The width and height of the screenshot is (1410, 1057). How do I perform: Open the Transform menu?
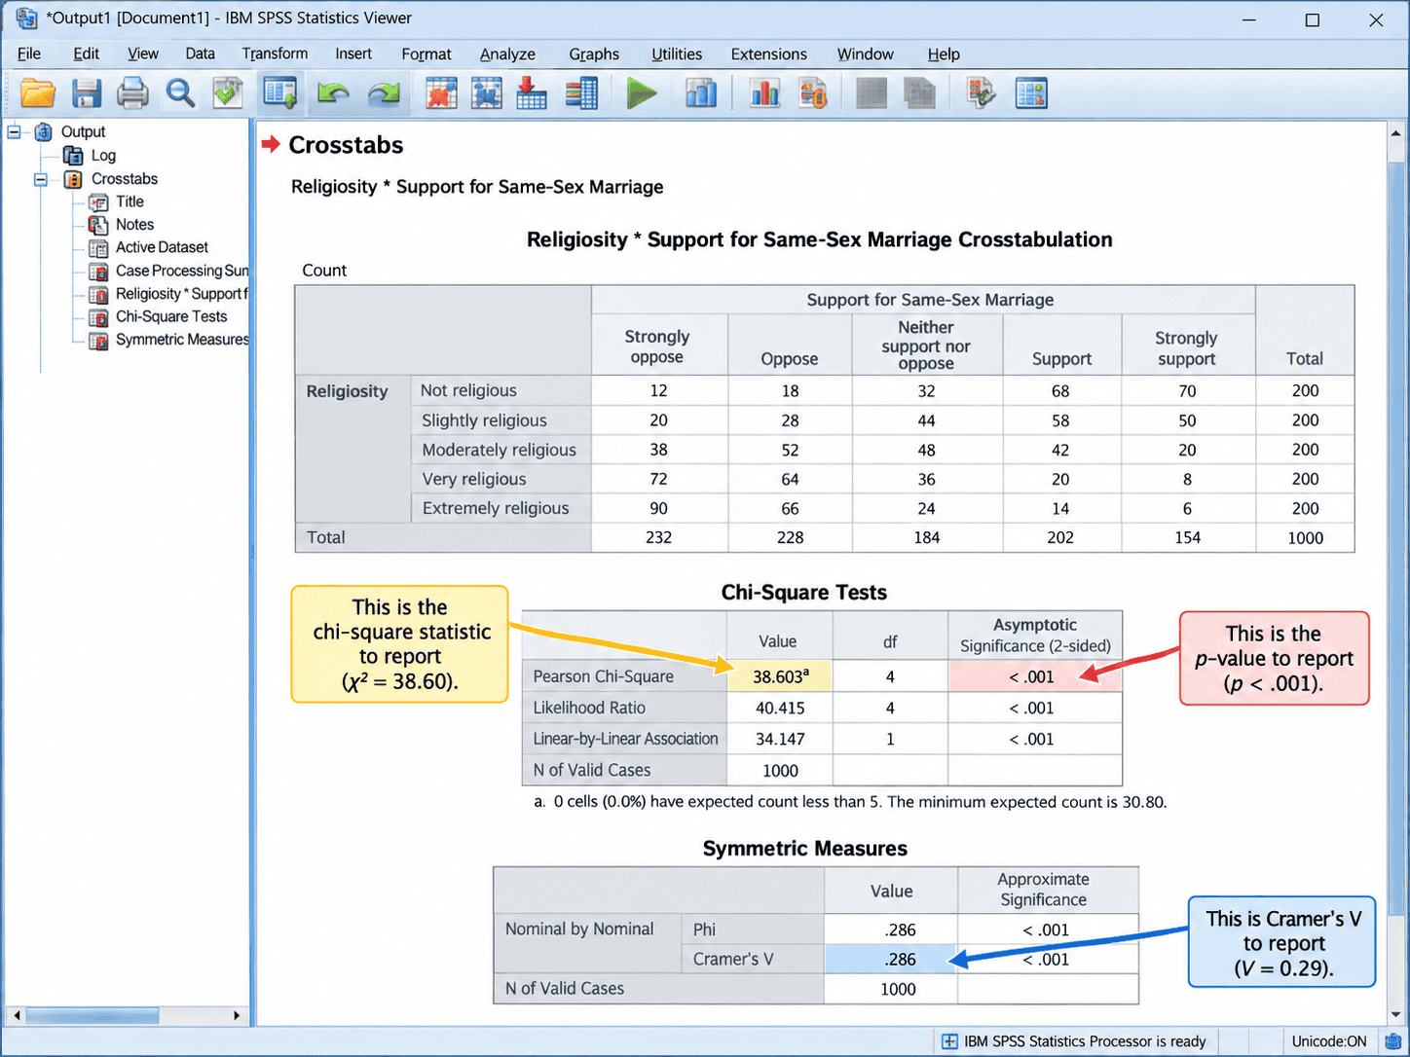[275, 55]
